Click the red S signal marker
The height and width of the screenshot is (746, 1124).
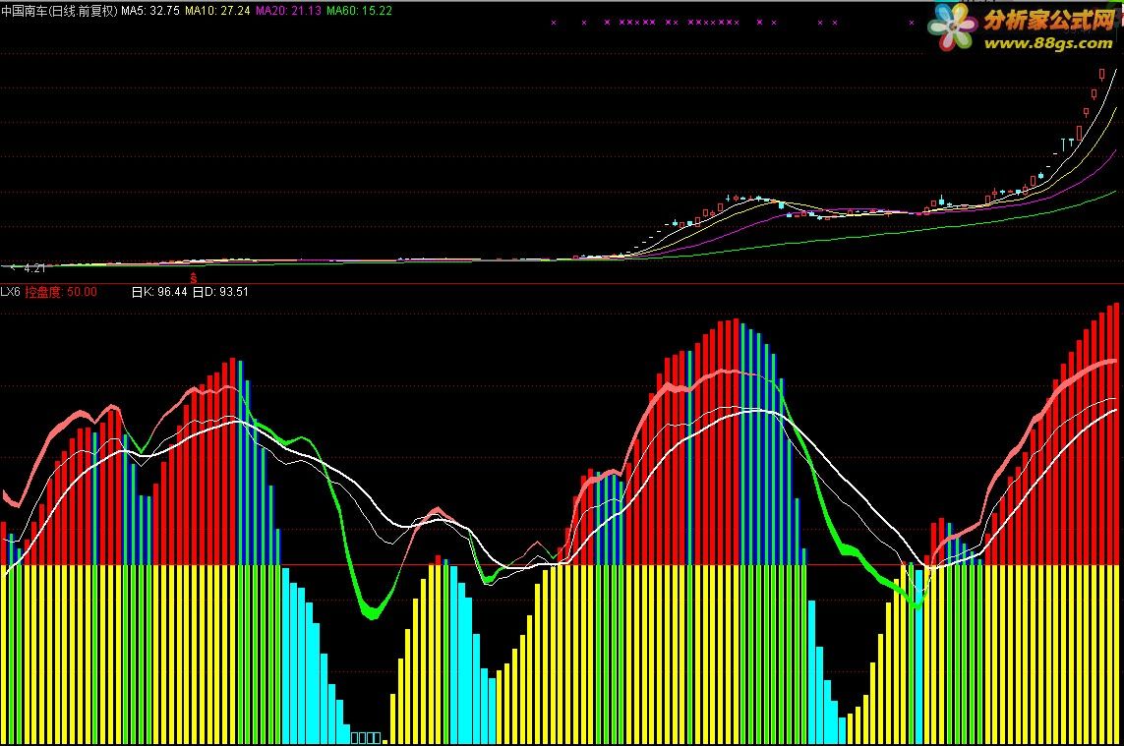(x=193, y=277)
